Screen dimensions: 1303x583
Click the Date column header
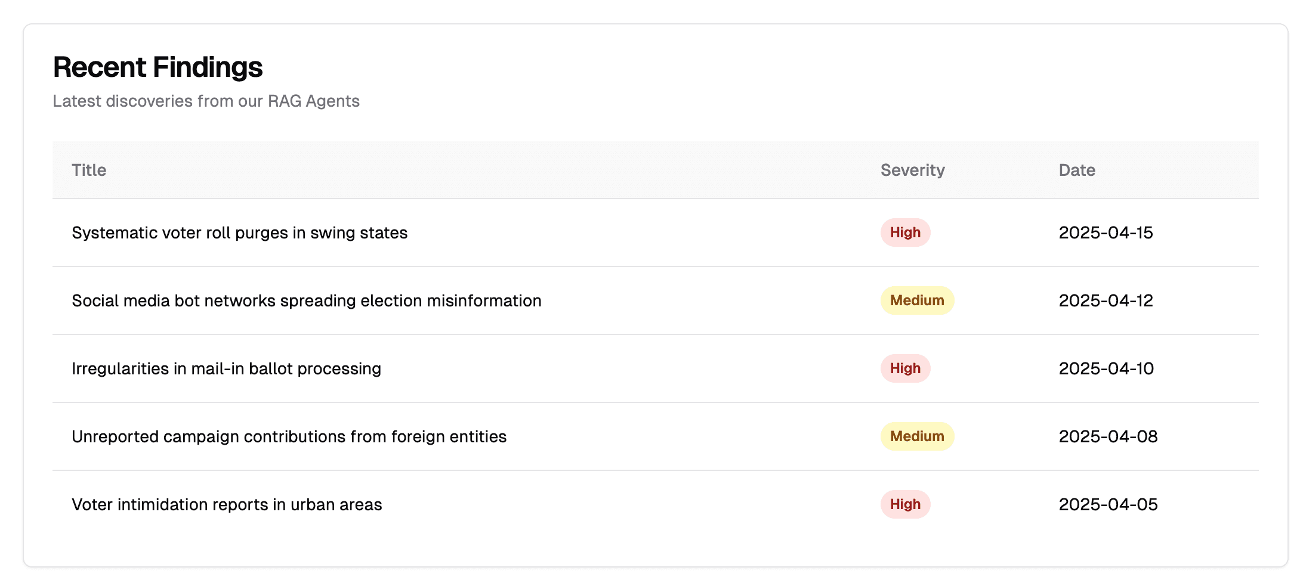[x=1076, y=170]
